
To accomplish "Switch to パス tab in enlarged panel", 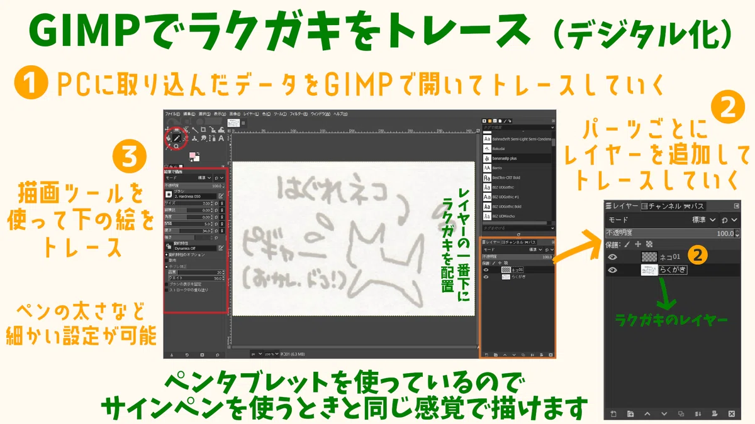I will [695, 207].
